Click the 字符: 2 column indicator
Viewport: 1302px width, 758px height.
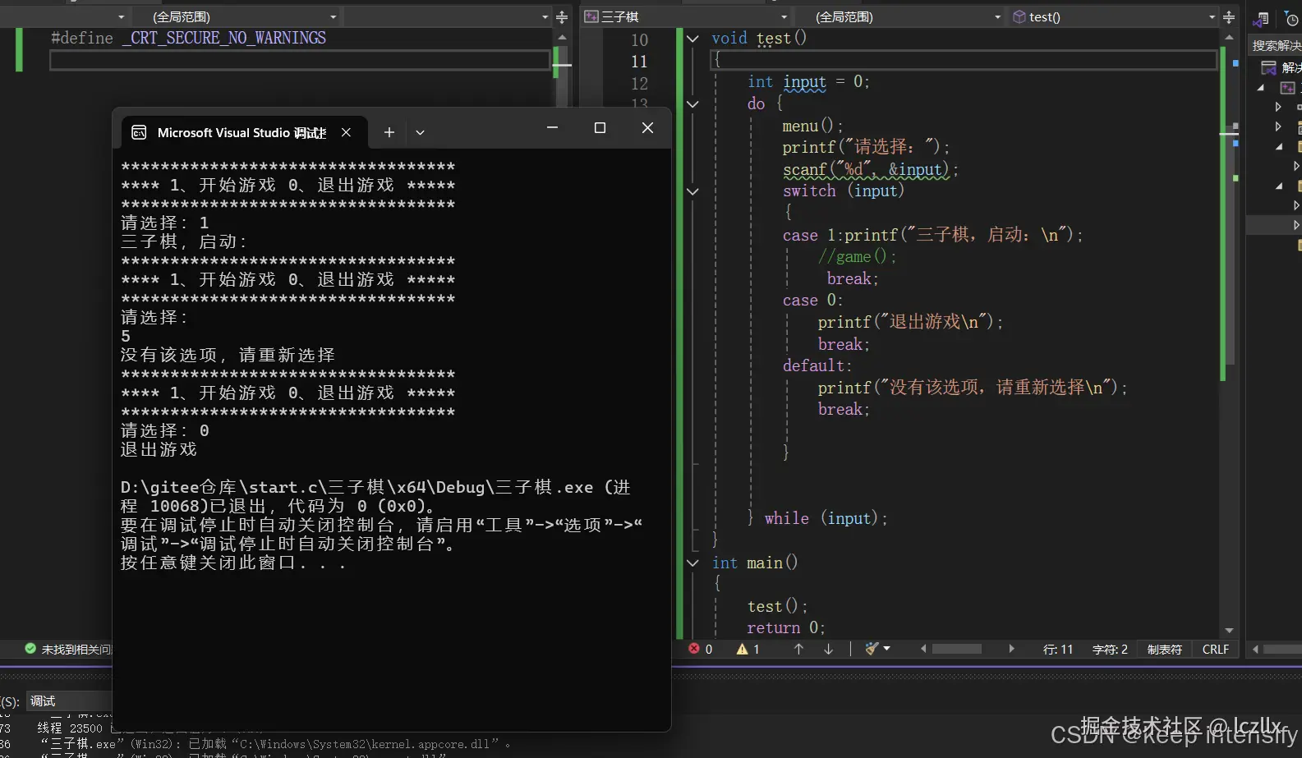[1110, 650]
